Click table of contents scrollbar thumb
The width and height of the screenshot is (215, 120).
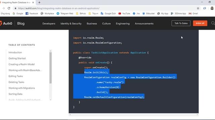[50, 68]
